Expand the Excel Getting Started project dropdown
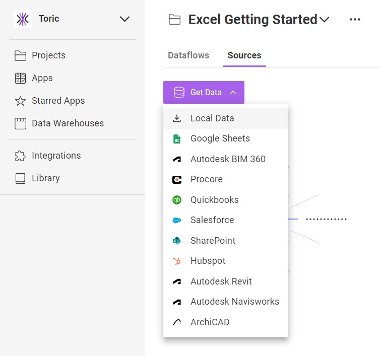The image size is (380, 356). (x=325, y=20)
